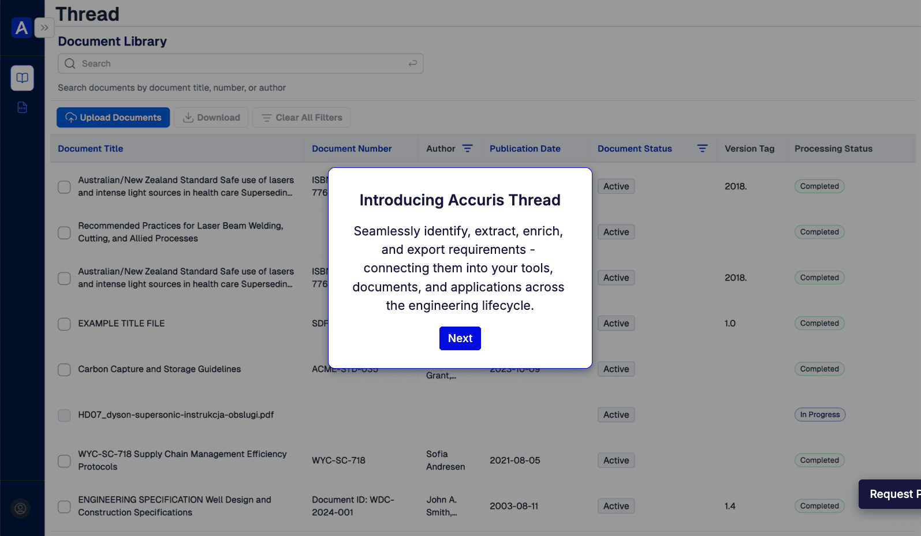The height and width of the screenshot is (536, 921).
Task: Click the 'Sofia Andresen' author cell
Action: tap(445, 460)
